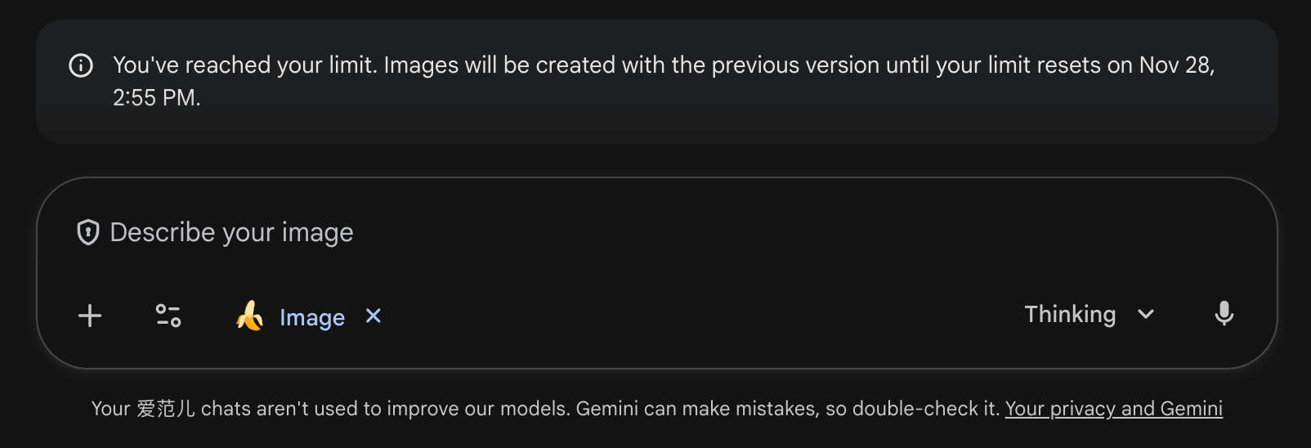
Task: Open the plus upload menu
Action: coord(90,316)
